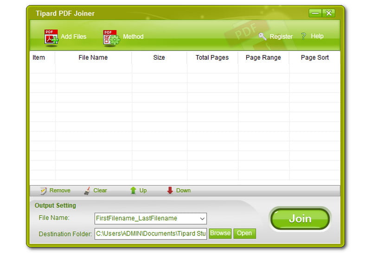
Task: Click the Help question mark icon
Action: click(x=303, y=36)
